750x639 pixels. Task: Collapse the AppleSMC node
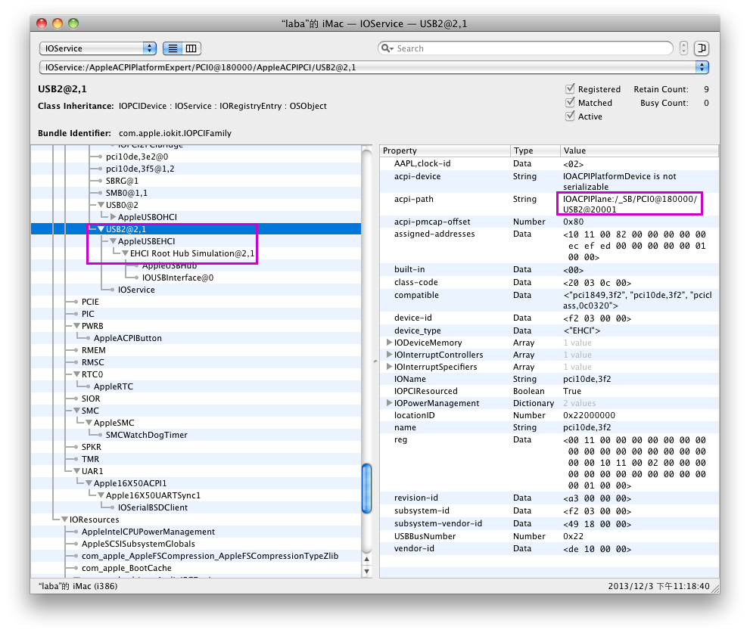tap(89, 423)
